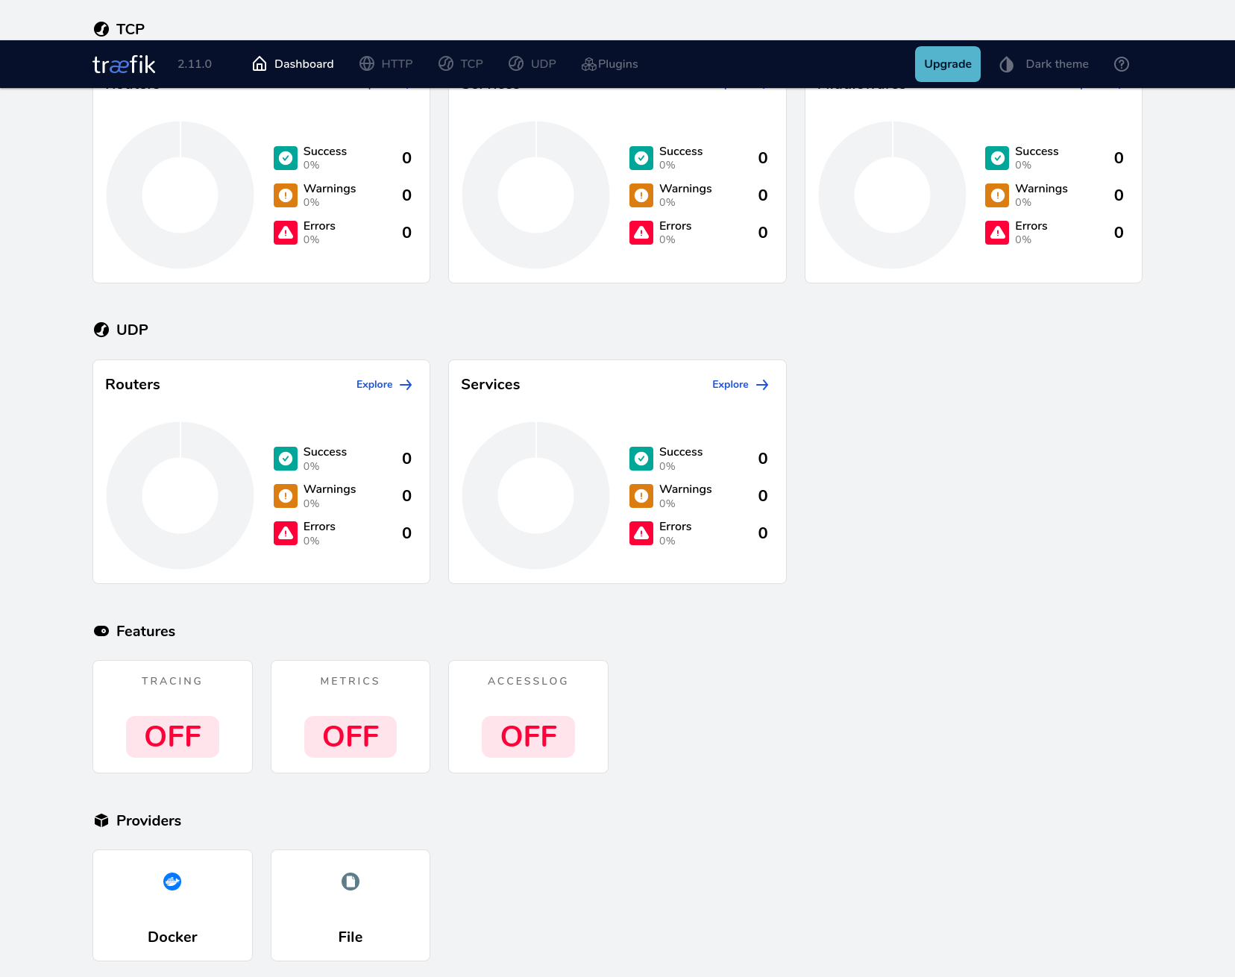The height and width of the screenshot is (977, 1235).
Task: Click the UDP Routers Errors count
Action: [x=407, y=533]
